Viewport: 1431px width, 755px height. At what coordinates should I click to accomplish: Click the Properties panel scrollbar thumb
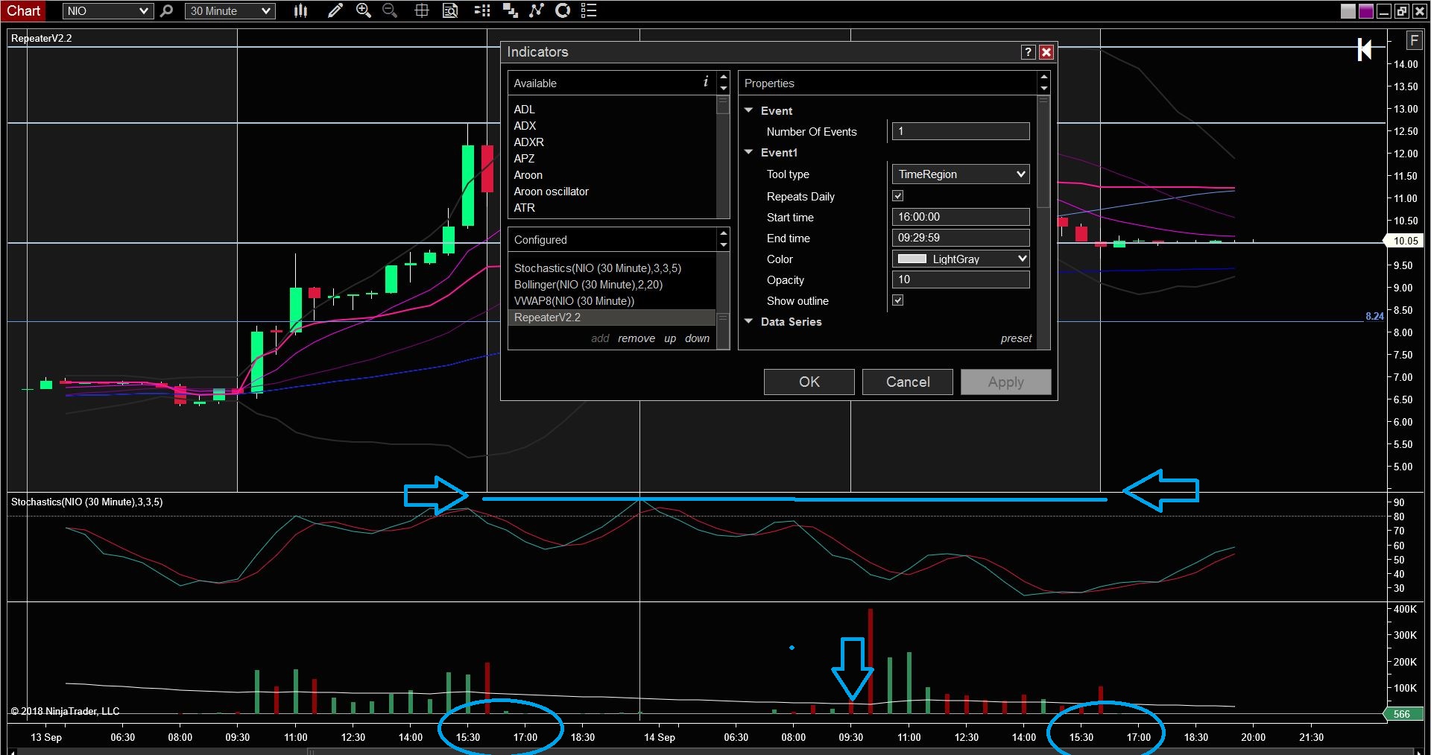coord(1043,152)
